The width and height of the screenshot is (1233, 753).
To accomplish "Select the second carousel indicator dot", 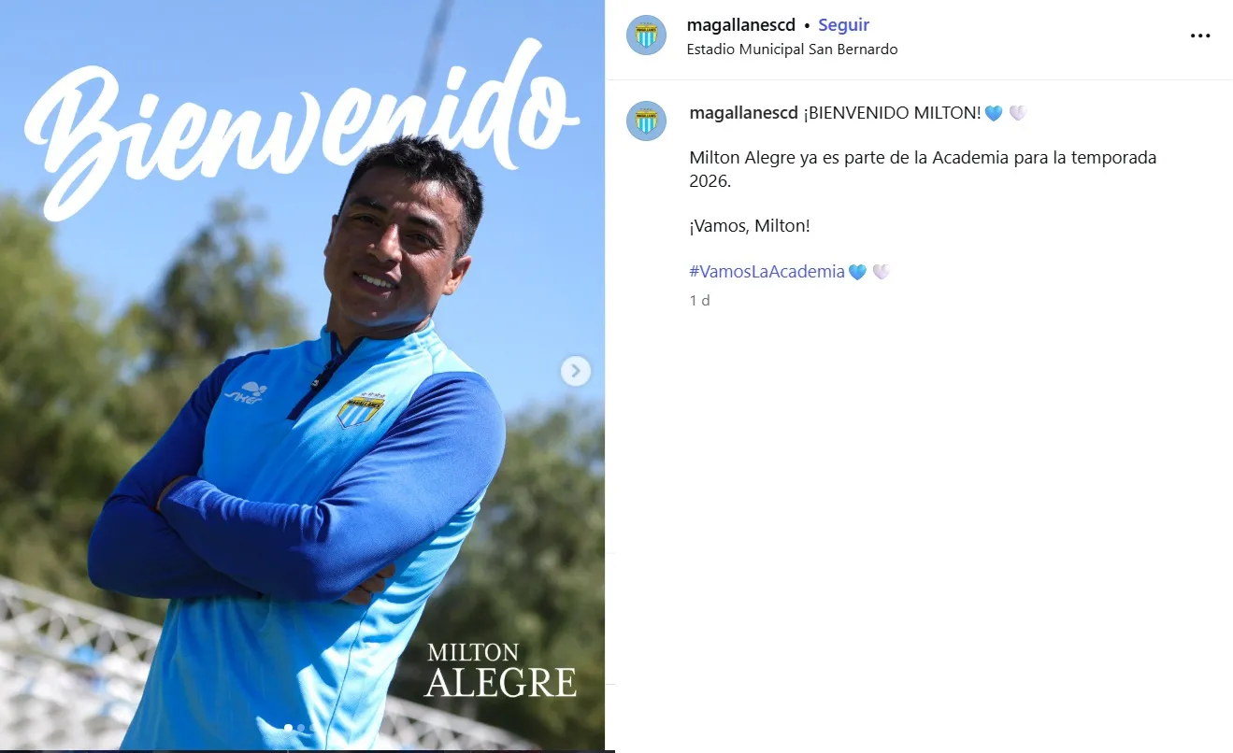I will (x=300, y=727).
